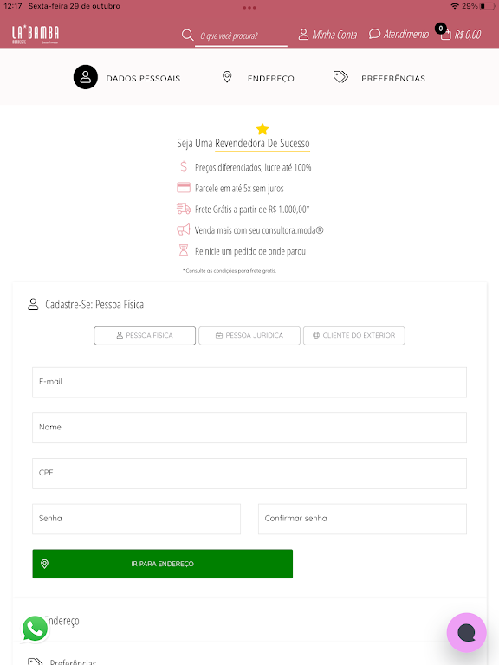
Task: Open the shopping bag cart icon
Action: point(445,36)
